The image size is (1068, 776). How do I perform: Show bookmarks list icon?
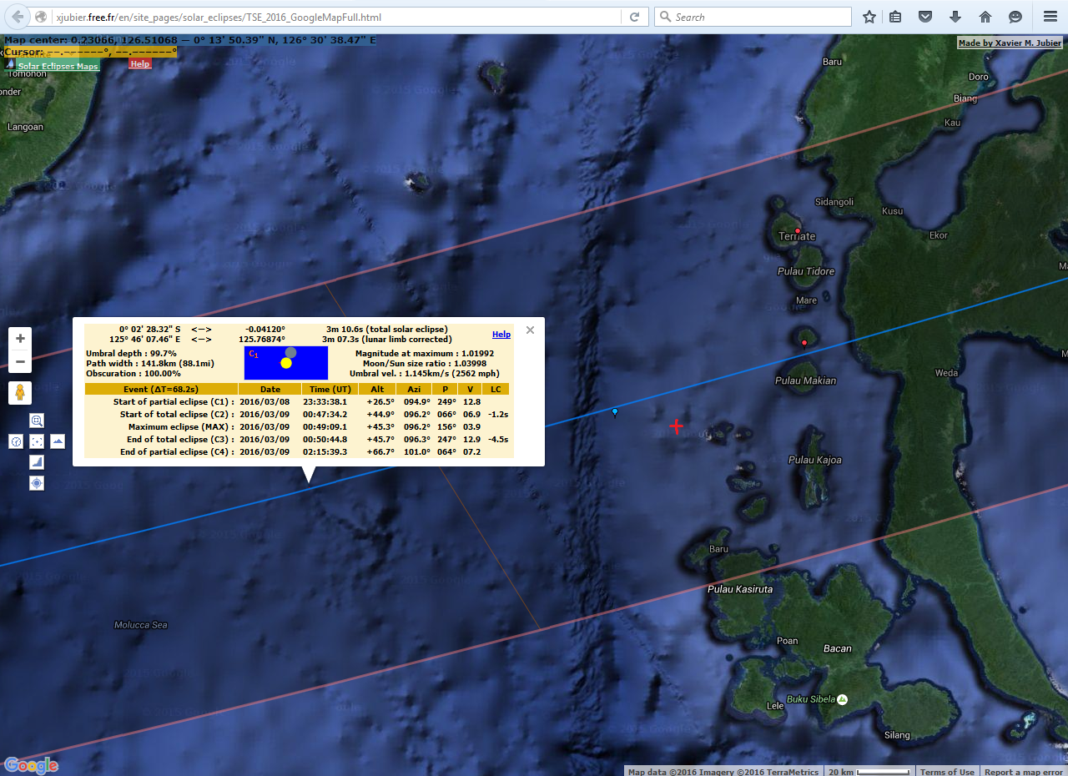point(896,17)
